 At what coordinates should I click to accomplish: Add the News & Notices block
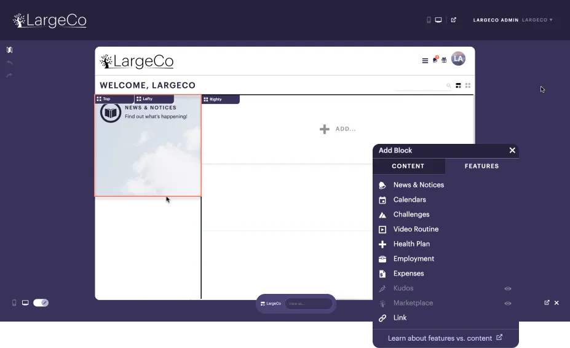click(x=446, y=185)
